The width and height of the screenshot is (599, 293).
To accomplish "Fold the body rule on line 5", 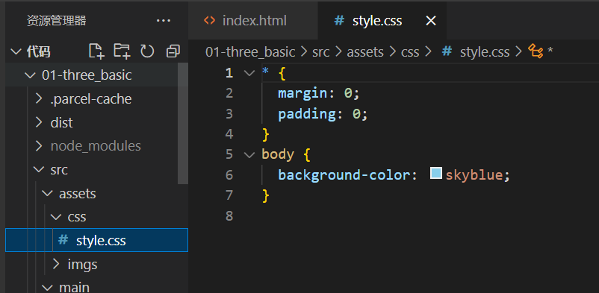I will (249, 154).
